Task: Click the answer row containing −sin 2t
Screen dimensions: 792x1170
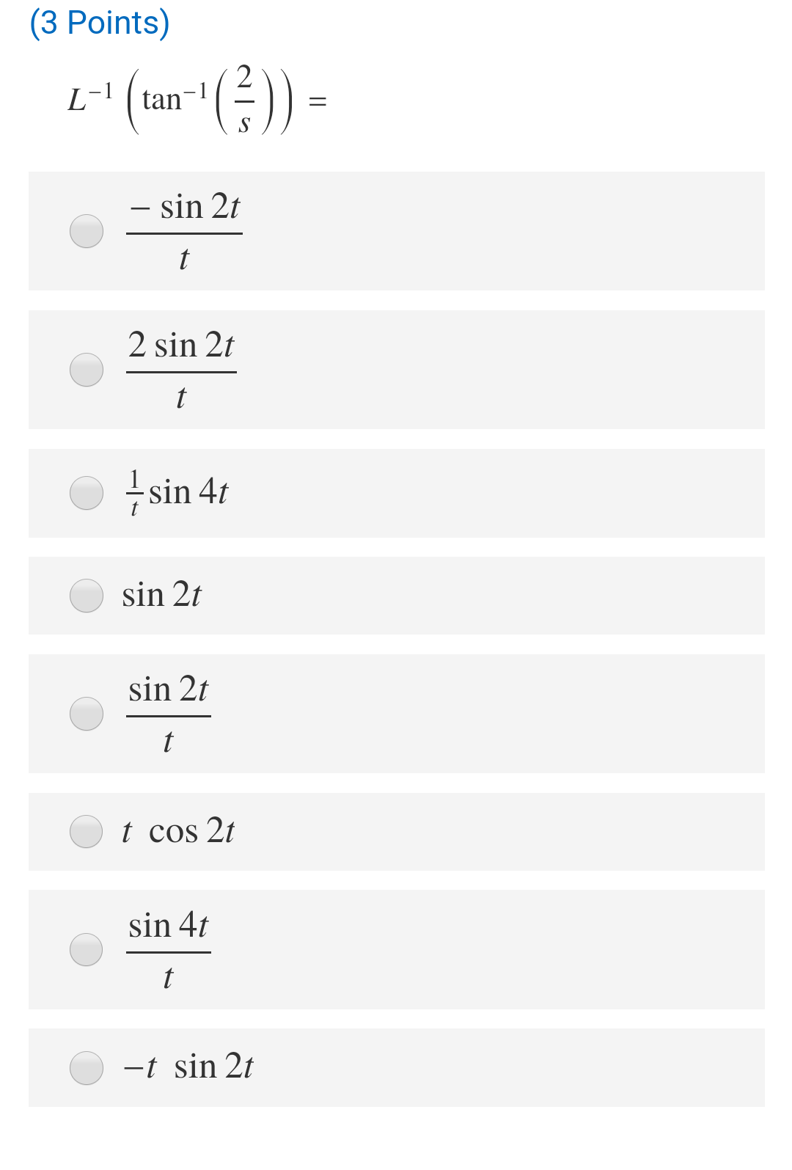Action: 367,230
